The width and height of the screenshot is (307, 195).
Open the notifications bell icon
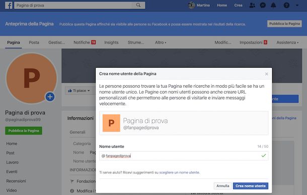(x=273, y=6)
